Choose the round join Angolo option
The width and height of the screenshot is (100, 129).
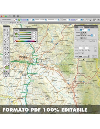pyautogui.click(x=83, y=35)
